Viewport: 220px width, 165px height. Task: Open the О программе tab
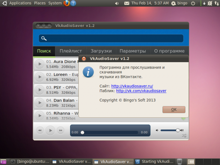click(169, 51)
